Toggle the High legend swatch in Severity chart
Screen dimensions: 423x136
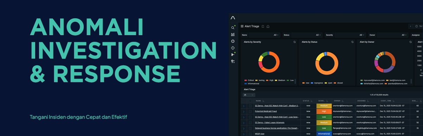(x=267, y=80)
